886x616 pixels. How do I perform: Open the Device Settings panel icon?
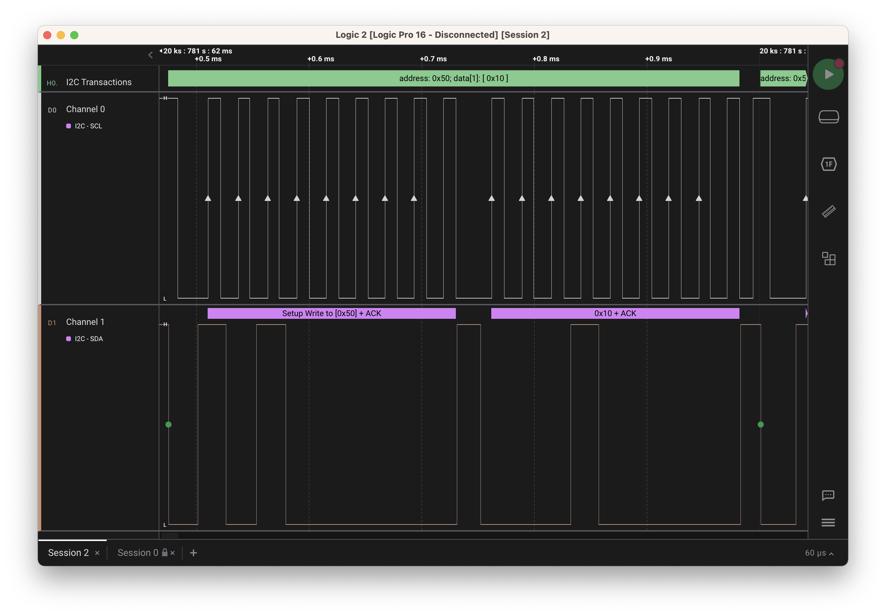(x=829, y=117)
